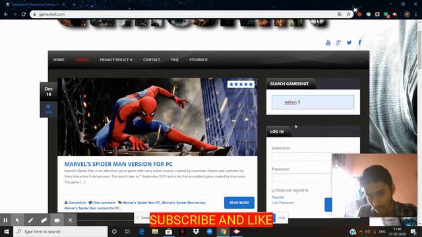Screen dimensions: 422x237
Task: Open the Home menu item
Action: coord(59,60)
